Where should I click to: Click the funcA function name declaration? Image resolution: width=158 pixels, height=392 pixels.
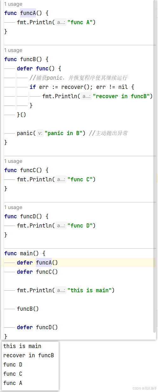[x=28, y=13]
